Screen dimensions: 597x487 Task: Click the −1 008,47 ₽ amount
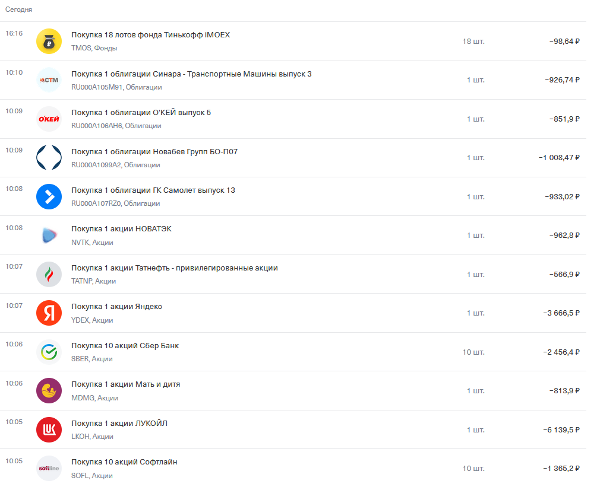point(559,157)
